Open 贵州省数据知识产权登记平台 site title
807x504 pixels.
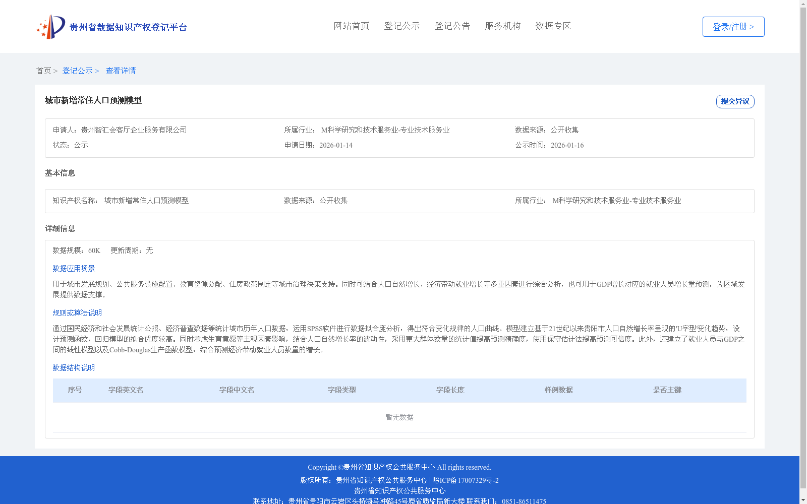tap(128, 27)
